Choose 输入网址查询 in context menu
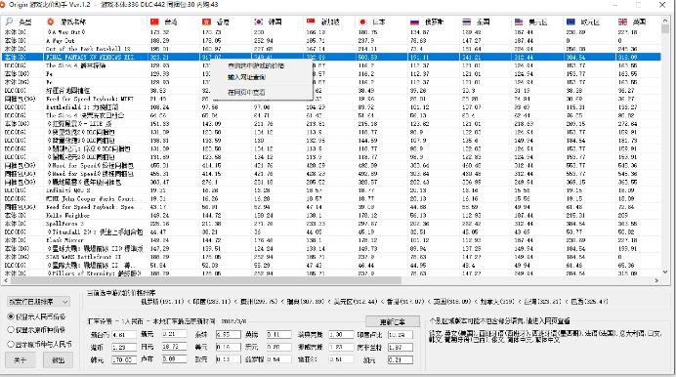The width and height of the screenshot is (676, 377). point(246,77)
